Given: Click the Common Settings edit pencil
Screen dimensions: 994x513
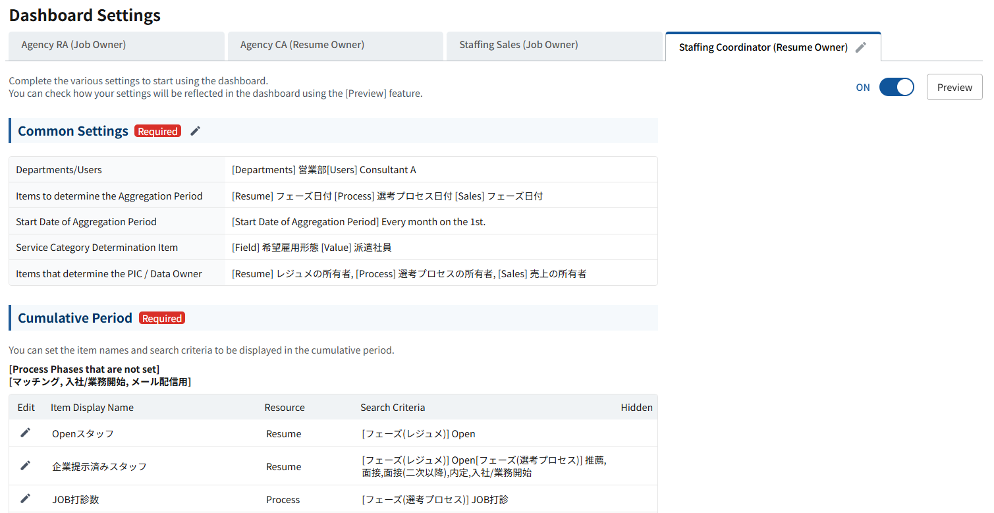Looking at the screenshot, I should (195, 131).
